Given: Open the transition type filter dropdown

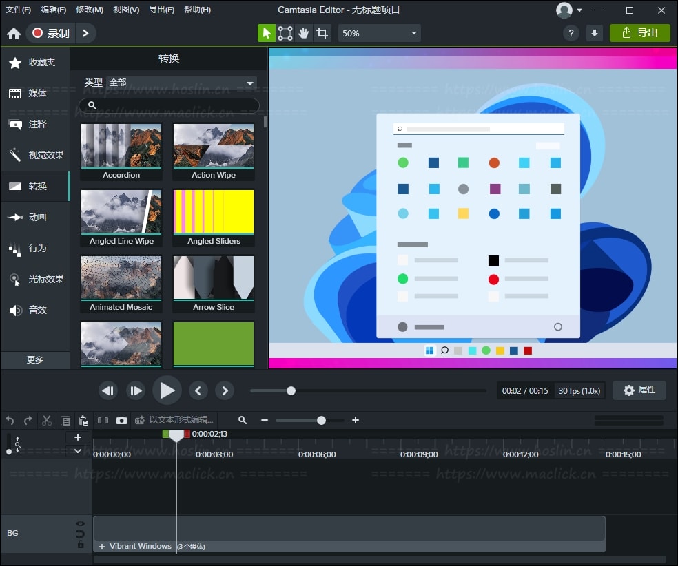Looking at the screenshot, I should coord(182,83).
